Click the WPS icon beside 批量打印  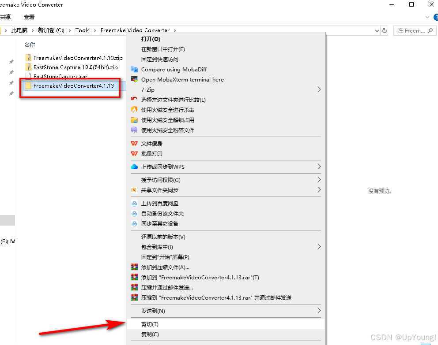134,153
